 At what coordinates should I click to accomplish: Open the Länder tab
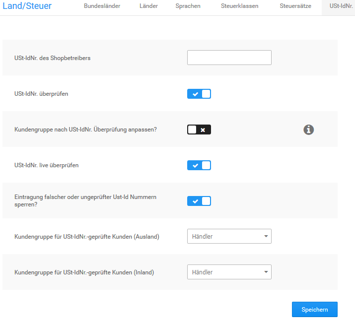point(148,6)
